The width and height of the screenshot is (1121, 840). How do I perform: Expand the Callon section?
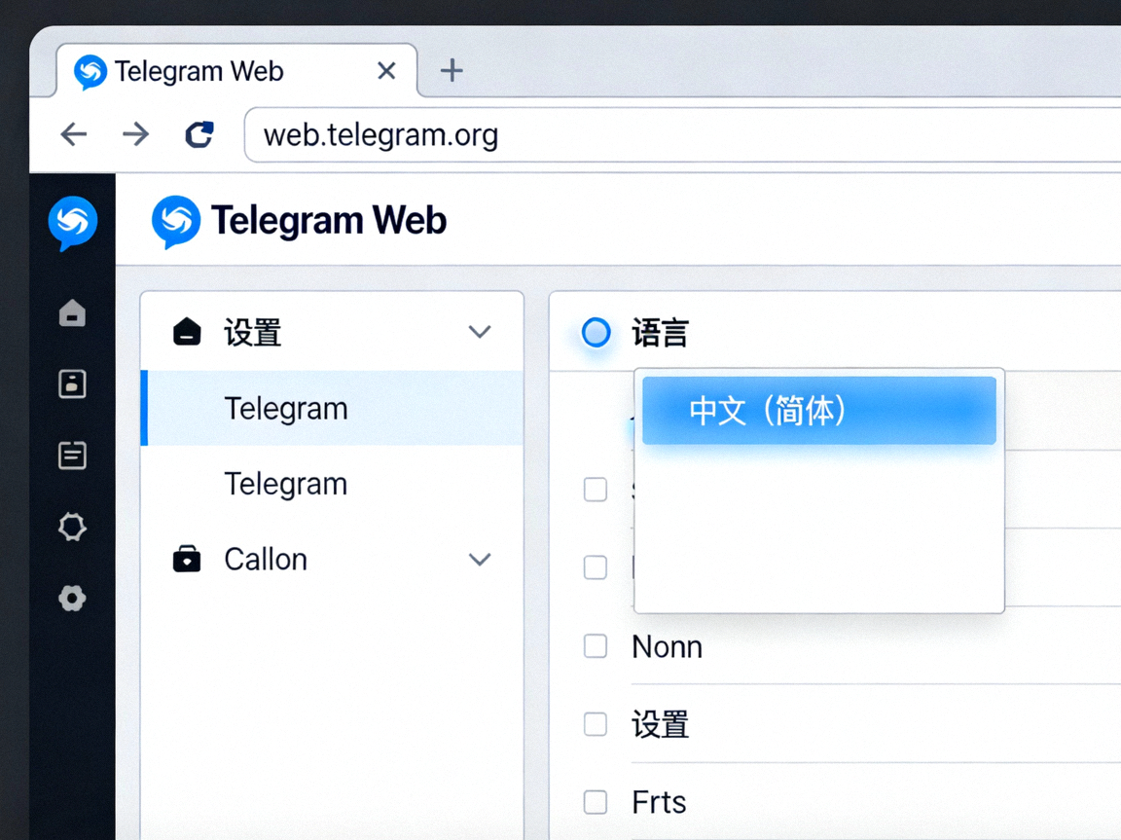pos(479,560)
